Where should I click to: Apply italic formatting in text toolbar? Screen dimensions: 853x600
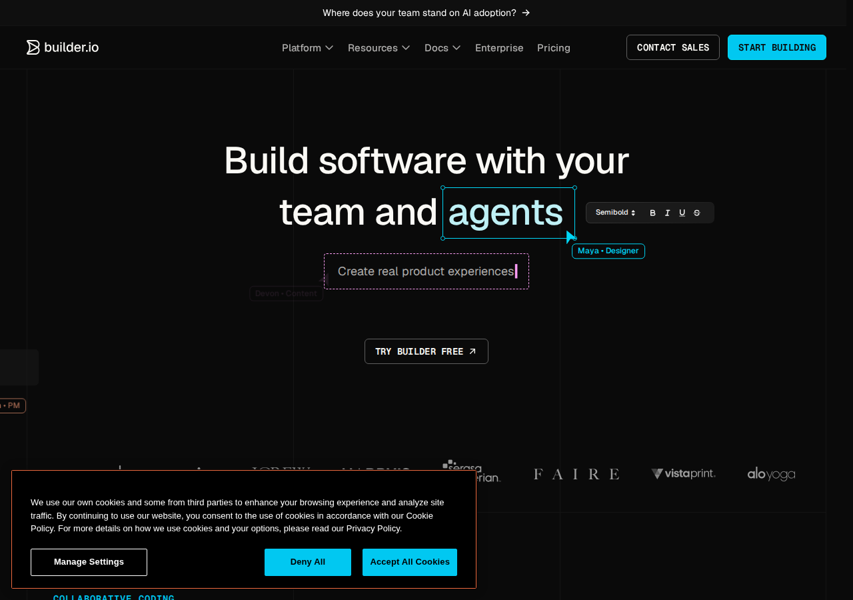click(667, 213)
